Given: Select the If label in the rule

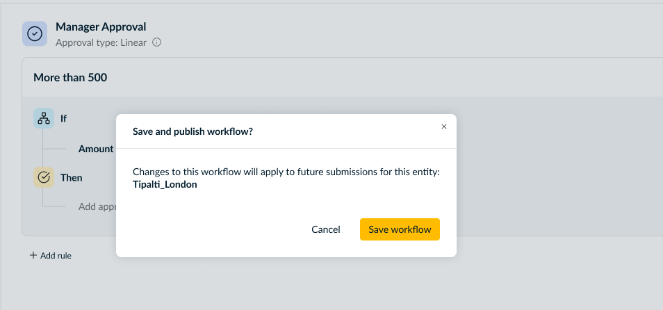Looking at the screenshot, I should [63, 118].
